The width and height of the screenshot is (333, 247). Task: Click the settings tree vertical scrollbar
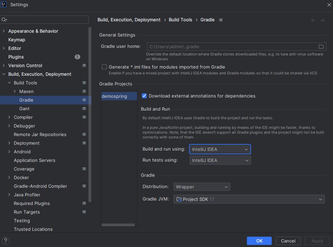pos(90,114)
